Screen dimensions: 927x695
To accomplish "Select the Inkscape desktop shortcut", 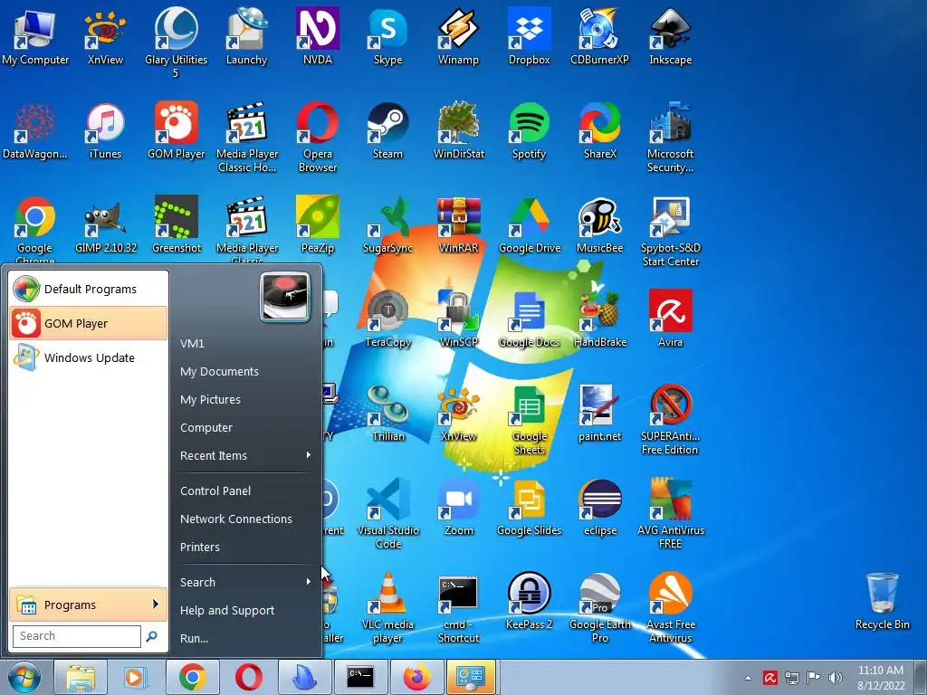I will (x=671, y=36).
